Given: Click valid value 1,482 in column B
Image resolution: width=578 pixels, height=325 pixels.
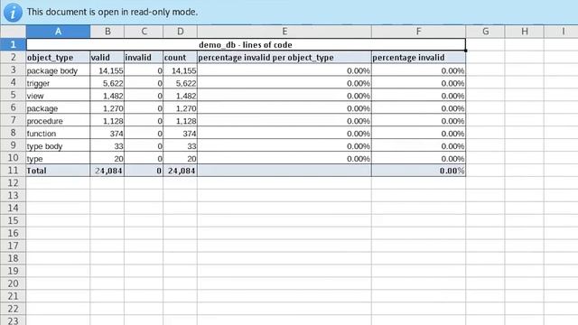Looking at the screenshot, I should [107, 96].
